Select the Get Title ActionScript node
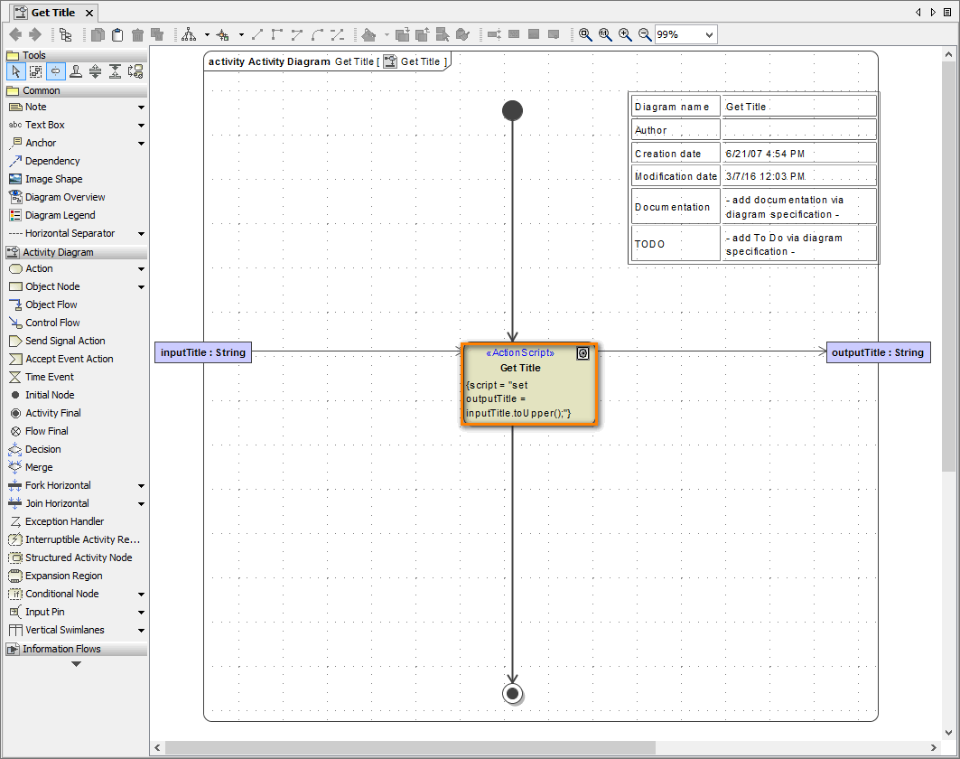 tap(529, 385)
